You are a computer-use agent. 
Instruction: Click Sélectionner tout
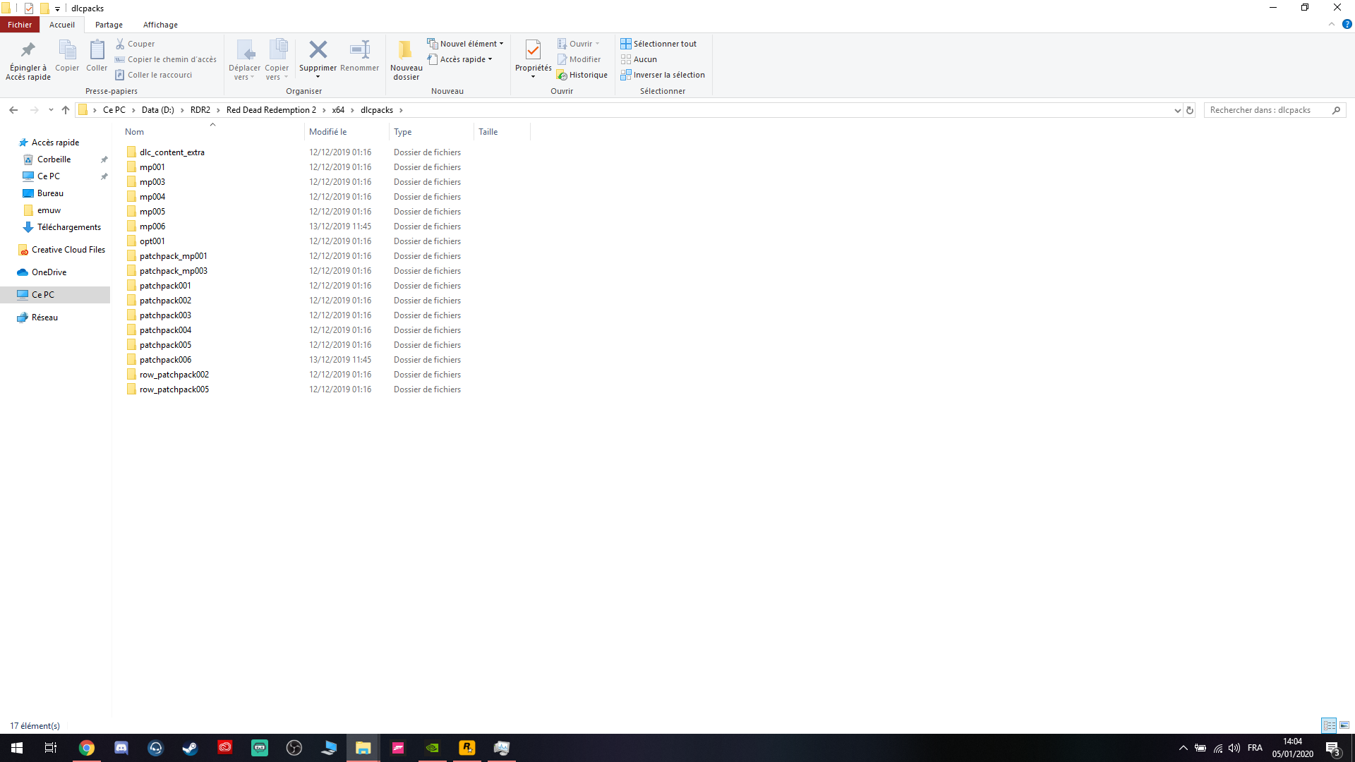click(658, 44)
